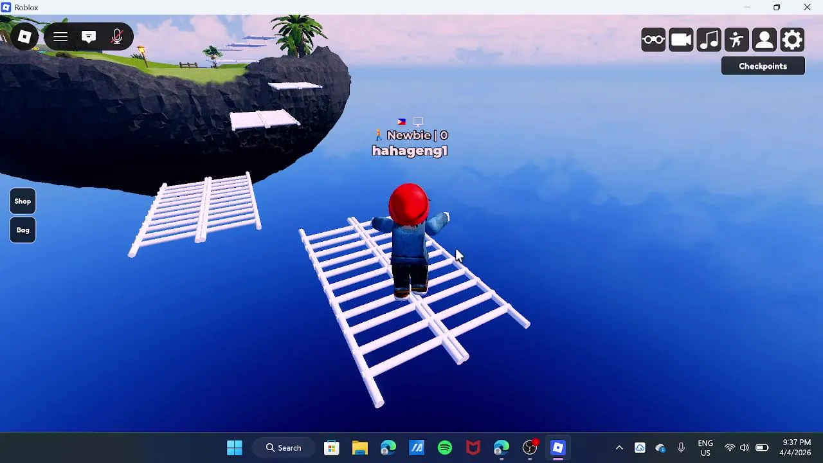Open OBS Studio from taskbar
Screen dimensions: 823x463
pos(530,448)
